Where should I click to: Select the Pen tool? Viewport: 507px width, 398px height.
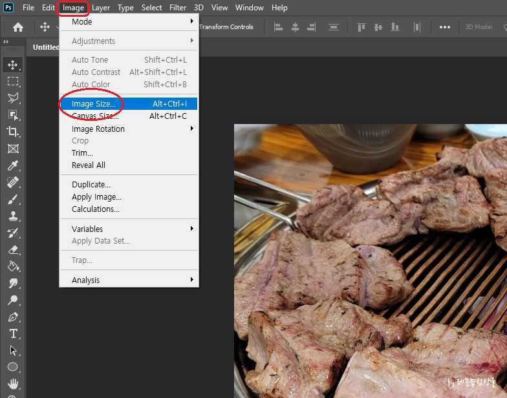tap(13, 317)
